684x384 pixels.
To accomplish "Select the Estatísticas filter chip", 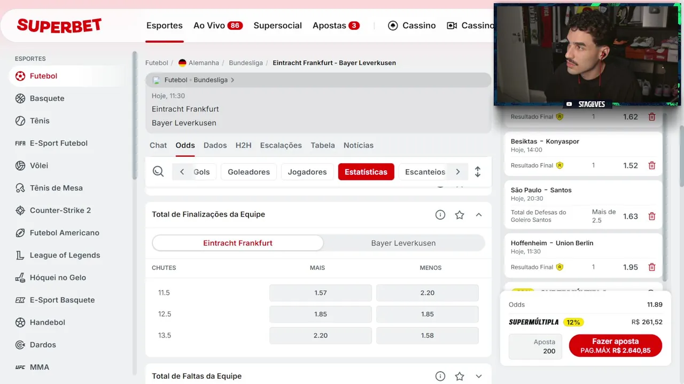I will point(366,172).
